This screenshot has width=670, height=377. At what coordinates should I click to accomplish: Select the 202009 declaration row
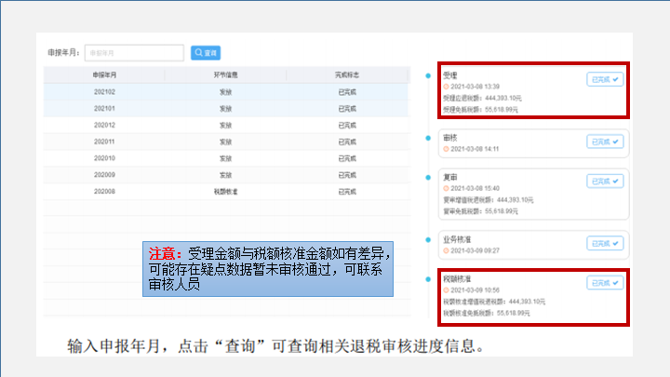(225, 175)
